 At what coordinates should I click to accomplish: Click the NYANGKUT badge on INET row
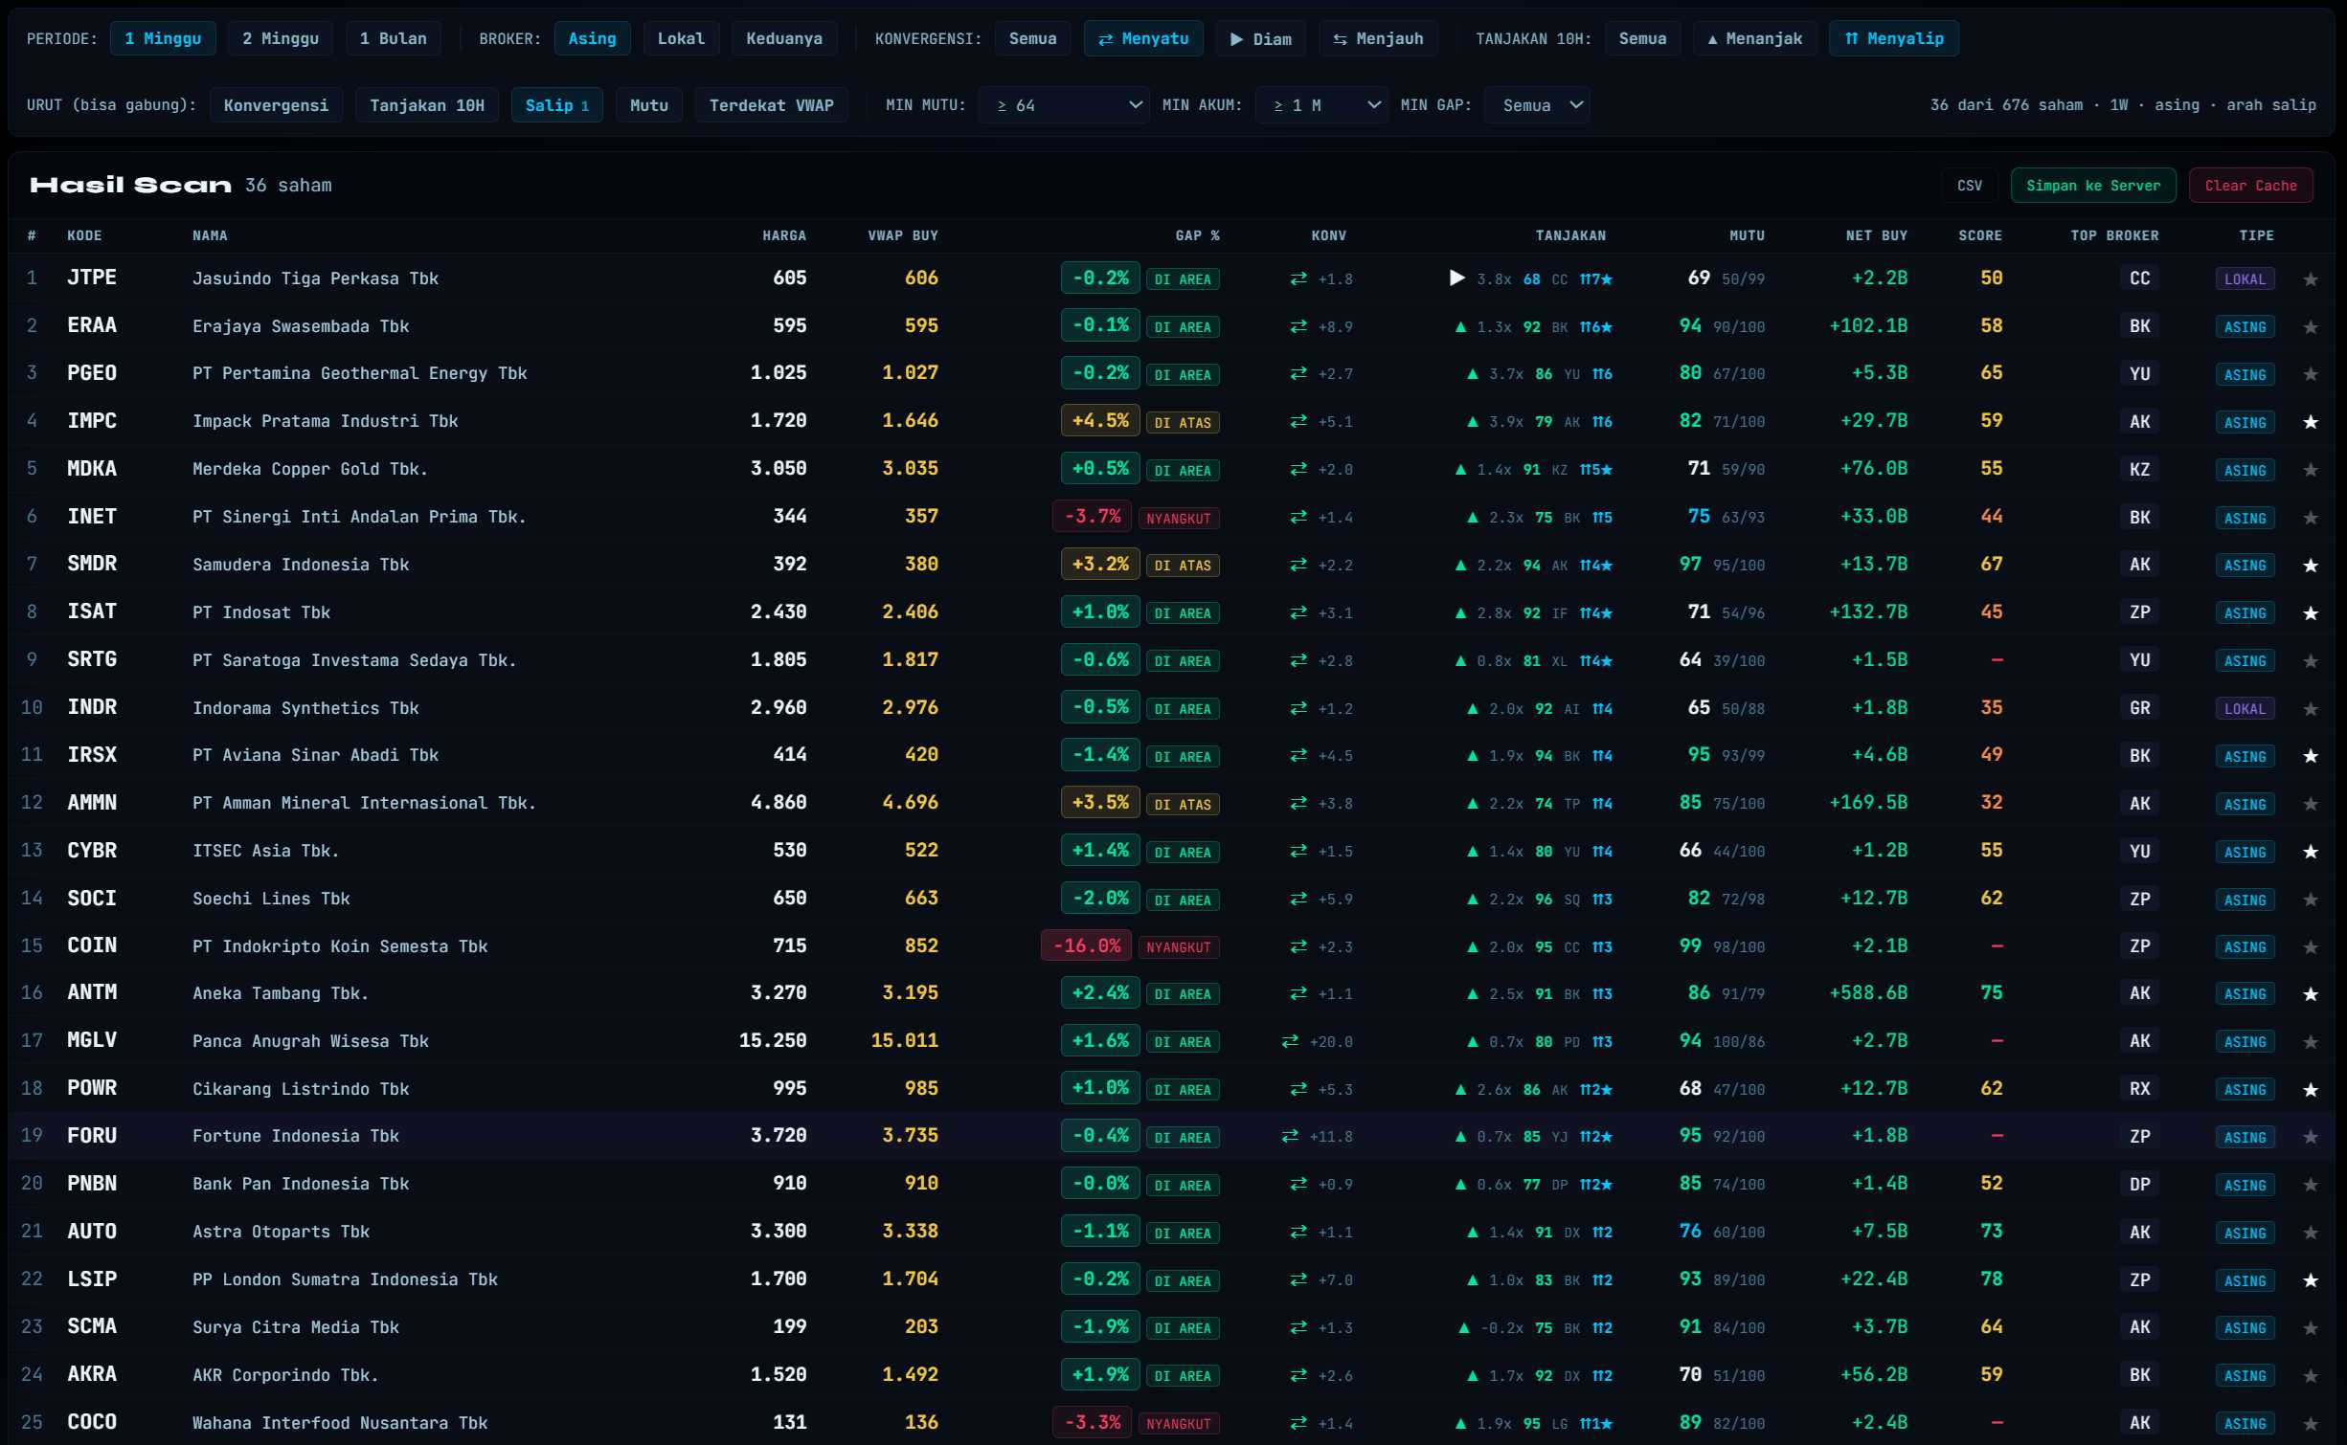(x=1179, y=518)
